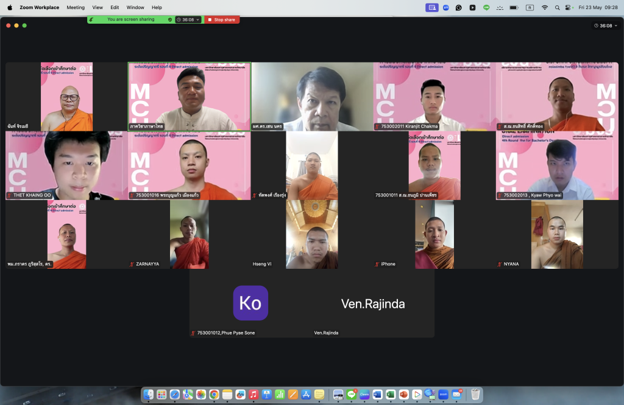Viewport: 624px width, 405px height.
Task: Open Mail from the Dock
Action: (x=456, y=394)
